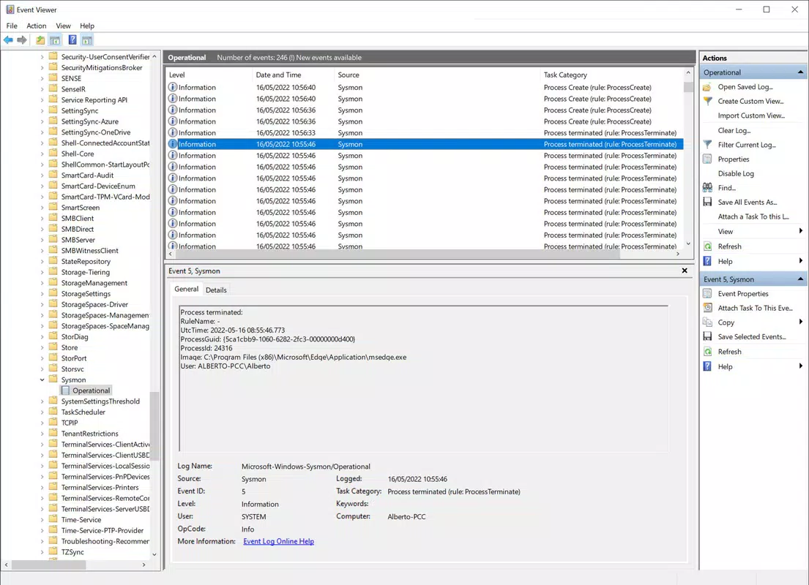Open the View menu in menu bar
This screenshot has height=585, width=809.
(x=63, y=26)
